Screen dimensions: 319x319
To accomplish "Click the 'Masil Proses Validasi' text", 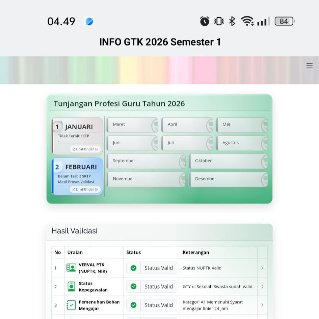I will pos(76,182).
